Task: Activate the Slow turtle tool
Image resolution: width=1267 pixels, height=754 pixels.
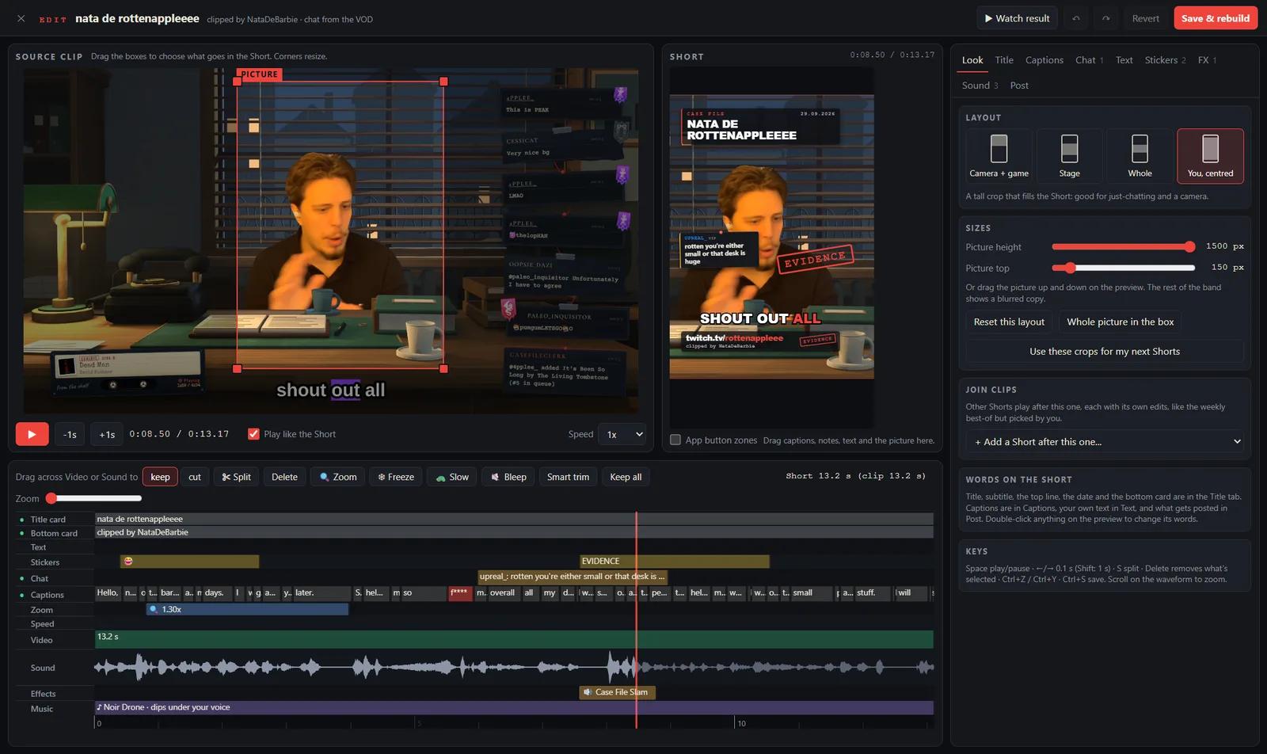Action: [x=452, y=477]
